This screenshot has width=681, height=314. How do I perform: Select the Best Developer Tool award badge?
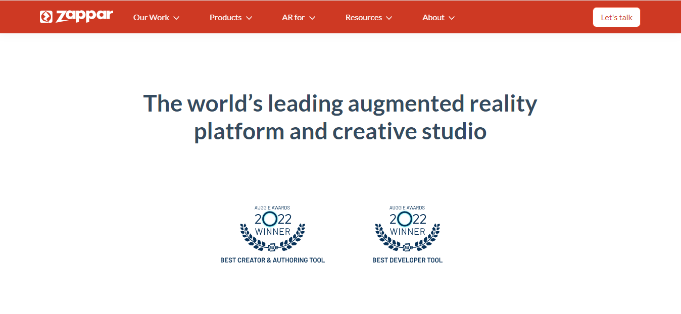[x=407, y=234]
